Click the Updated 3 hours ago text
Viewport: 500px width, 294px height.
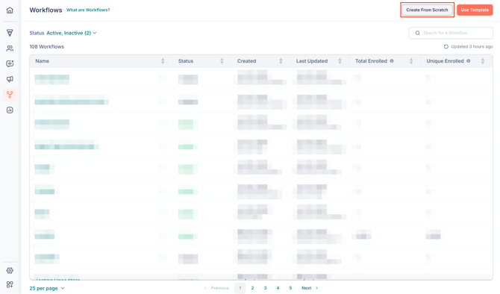472,46
